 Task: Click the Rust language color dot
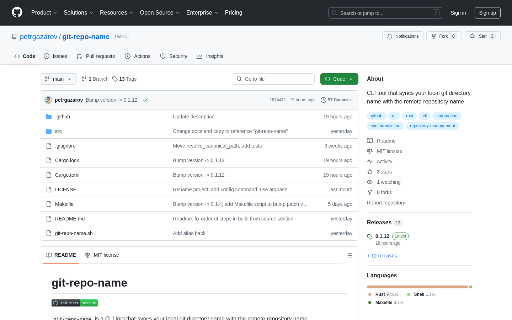pyautogui.click(x=370, y=294)
